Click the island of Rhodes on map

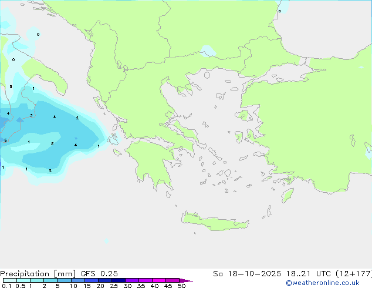point(288,195)
